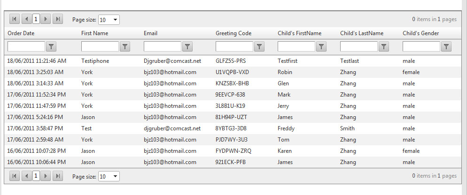
Task: Sort by the Child's Gender column header
Action: click(x=421, y=33)
